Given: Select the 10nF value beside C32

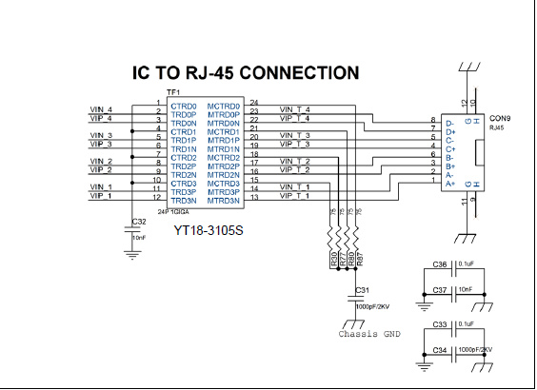Looking at the screenshot, I should (x=139, y=238).
